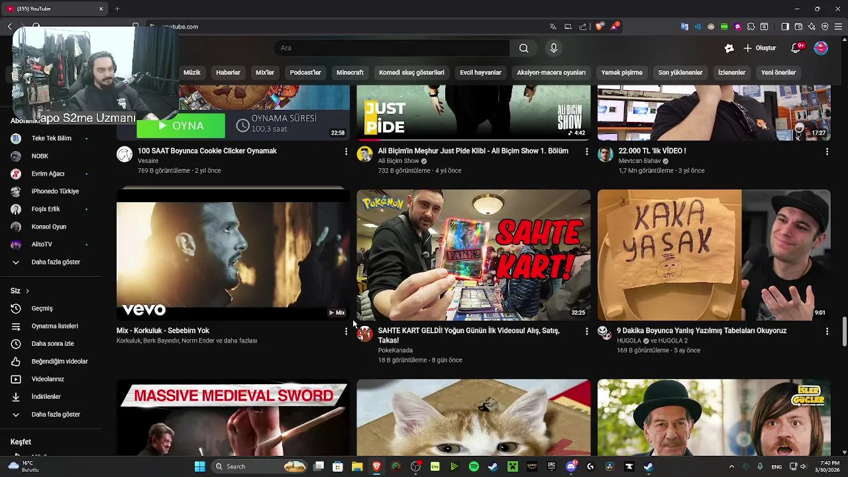Close the YouTube browser tab
Image resolution: width=848 pixels, height=477 pixels.
tap(101, 9)
